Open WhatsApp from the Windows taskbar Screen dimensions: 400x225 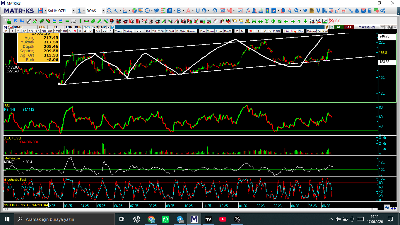pyautogui.click(x=166, y=219)
